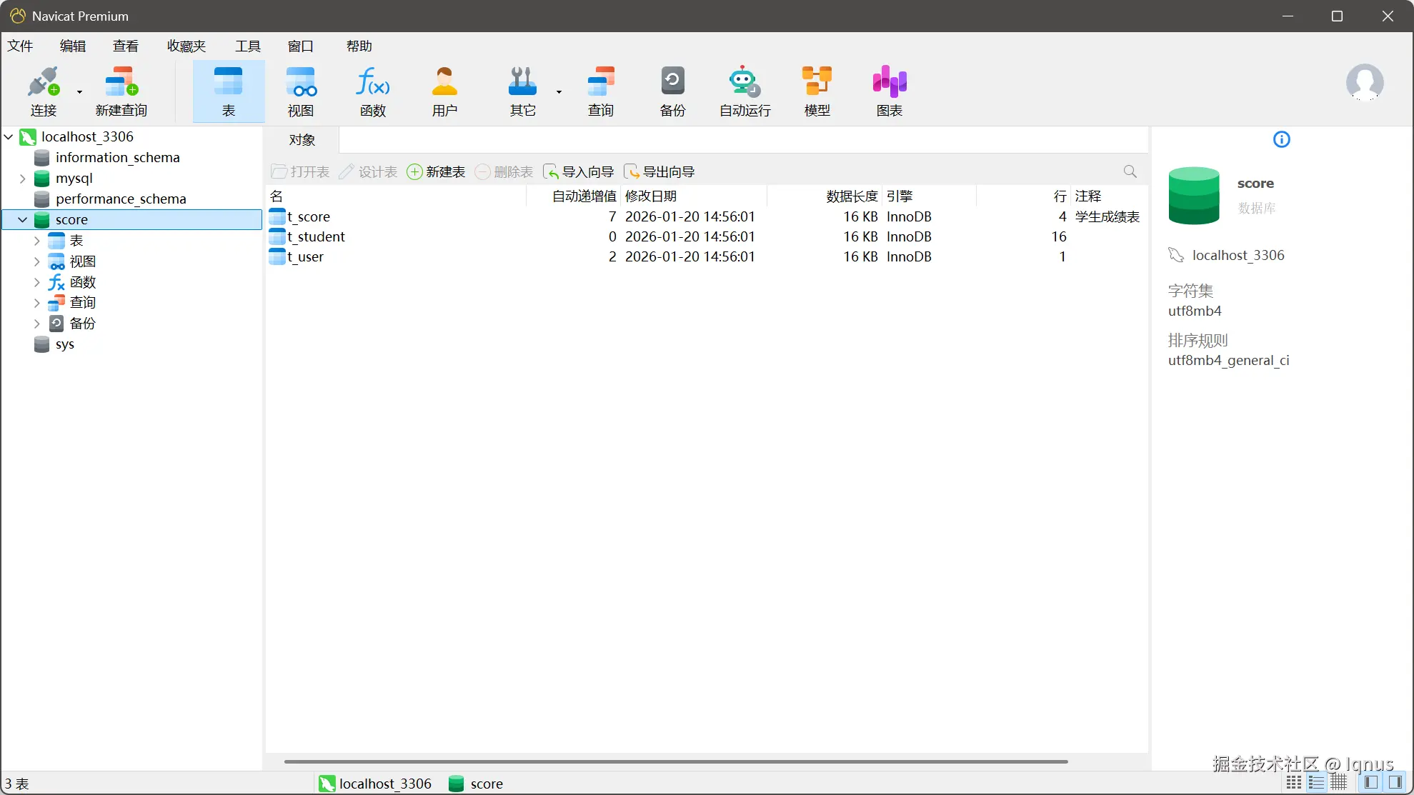Image resolution: width=1414 pixels, height=795 pixels.
Task: Click the 导入向导 (Import Wizard) button
Action: (579, 172)
